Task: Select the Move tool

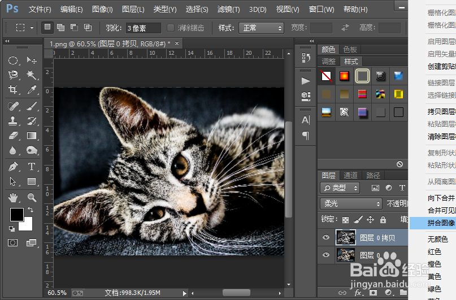Action: 32,60
